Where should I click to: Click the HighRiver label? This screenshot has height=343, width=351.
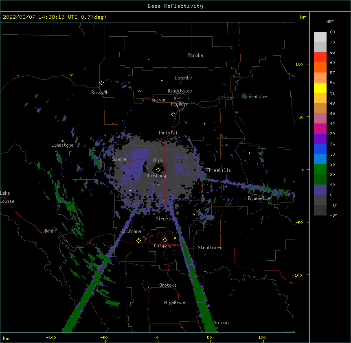coord(175,303)
